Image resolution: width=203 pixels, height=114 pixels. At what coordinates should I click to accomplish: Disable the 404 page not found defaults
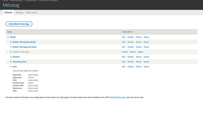pos(130,47)
